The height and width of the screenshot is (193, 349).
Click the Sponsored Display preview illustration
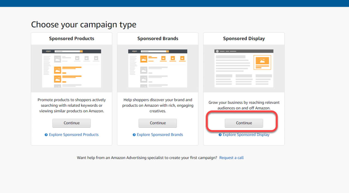click(244, 68)
